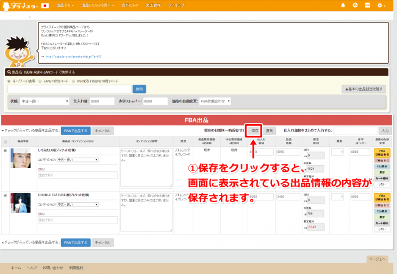Open the お問い合わせ footer link
397x274 pixels.
(x=52, y=268)
